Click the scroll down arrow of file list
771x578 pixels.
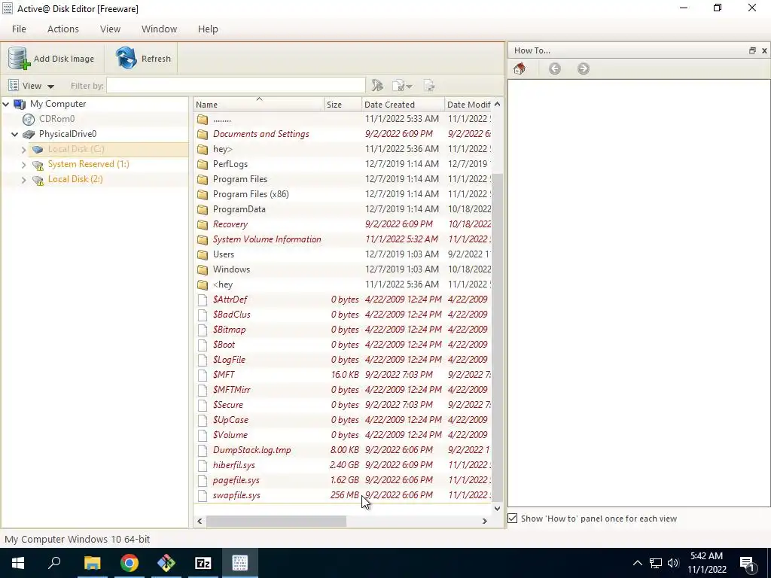coord(497,509)
